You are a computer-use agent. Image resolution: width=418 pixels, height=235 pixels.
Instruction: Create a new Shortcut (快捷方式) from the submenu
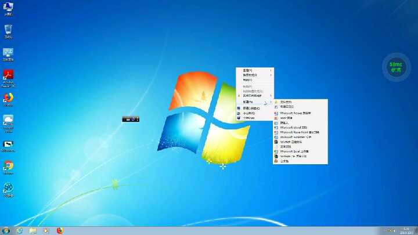coord(301,107)
